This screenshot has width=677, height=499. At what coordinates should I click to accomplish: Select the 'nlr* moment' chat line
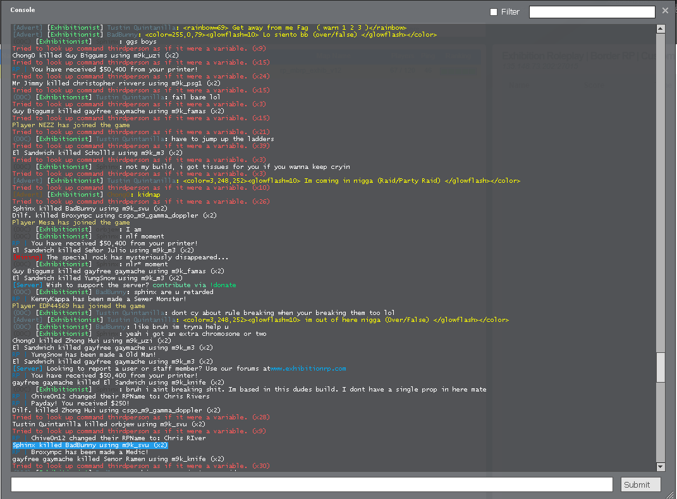pyautogui.click(x=90, y=264)
